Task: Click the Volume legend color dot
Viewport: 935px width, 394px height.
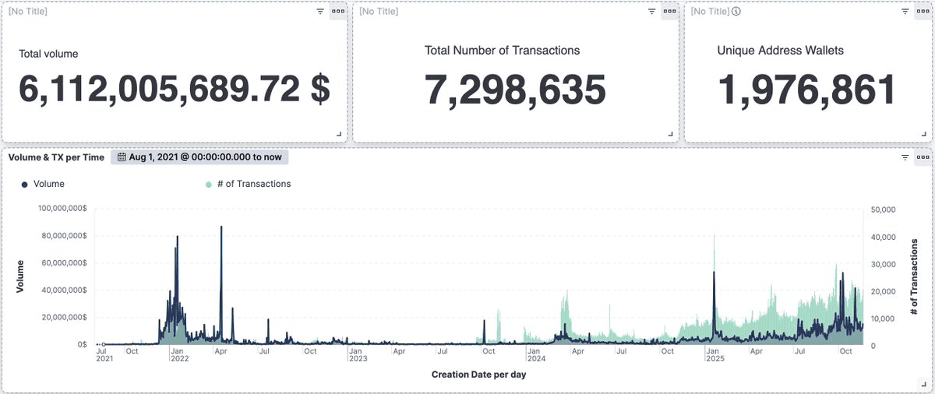Action: tap(25, 185)
